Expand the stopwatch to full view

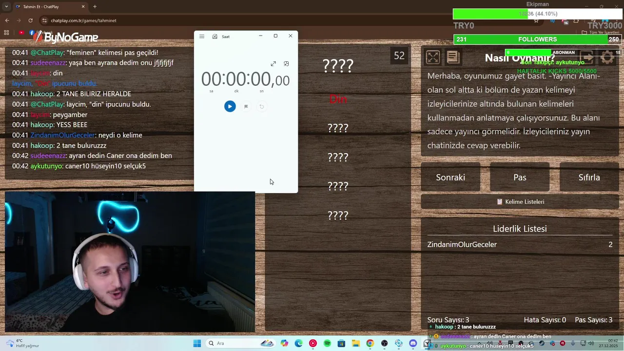point(273,64)
